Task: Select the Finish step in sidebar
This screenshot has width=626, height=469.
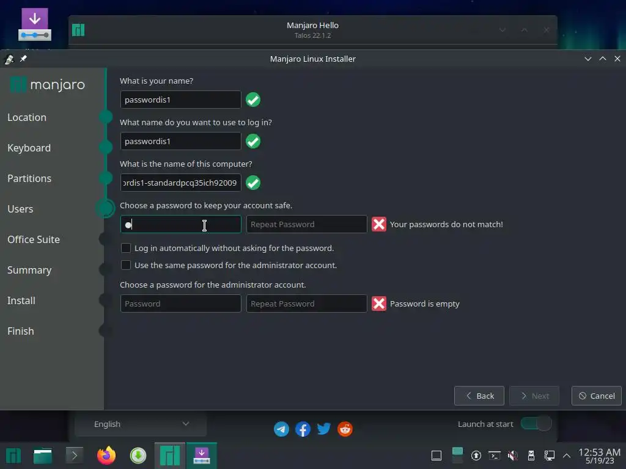Action: click(20, 331)
